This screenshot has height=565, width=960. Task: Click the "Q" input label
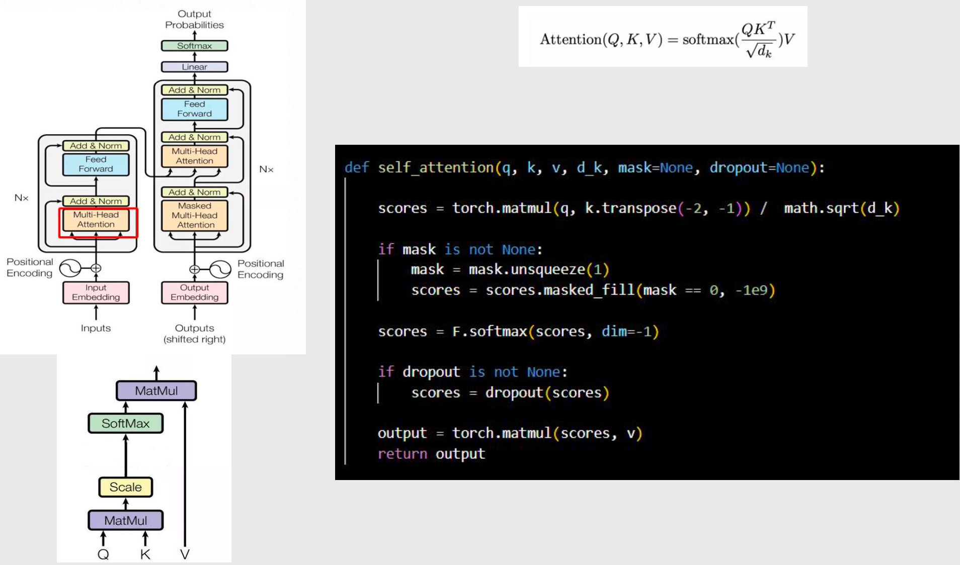point(103,554)
